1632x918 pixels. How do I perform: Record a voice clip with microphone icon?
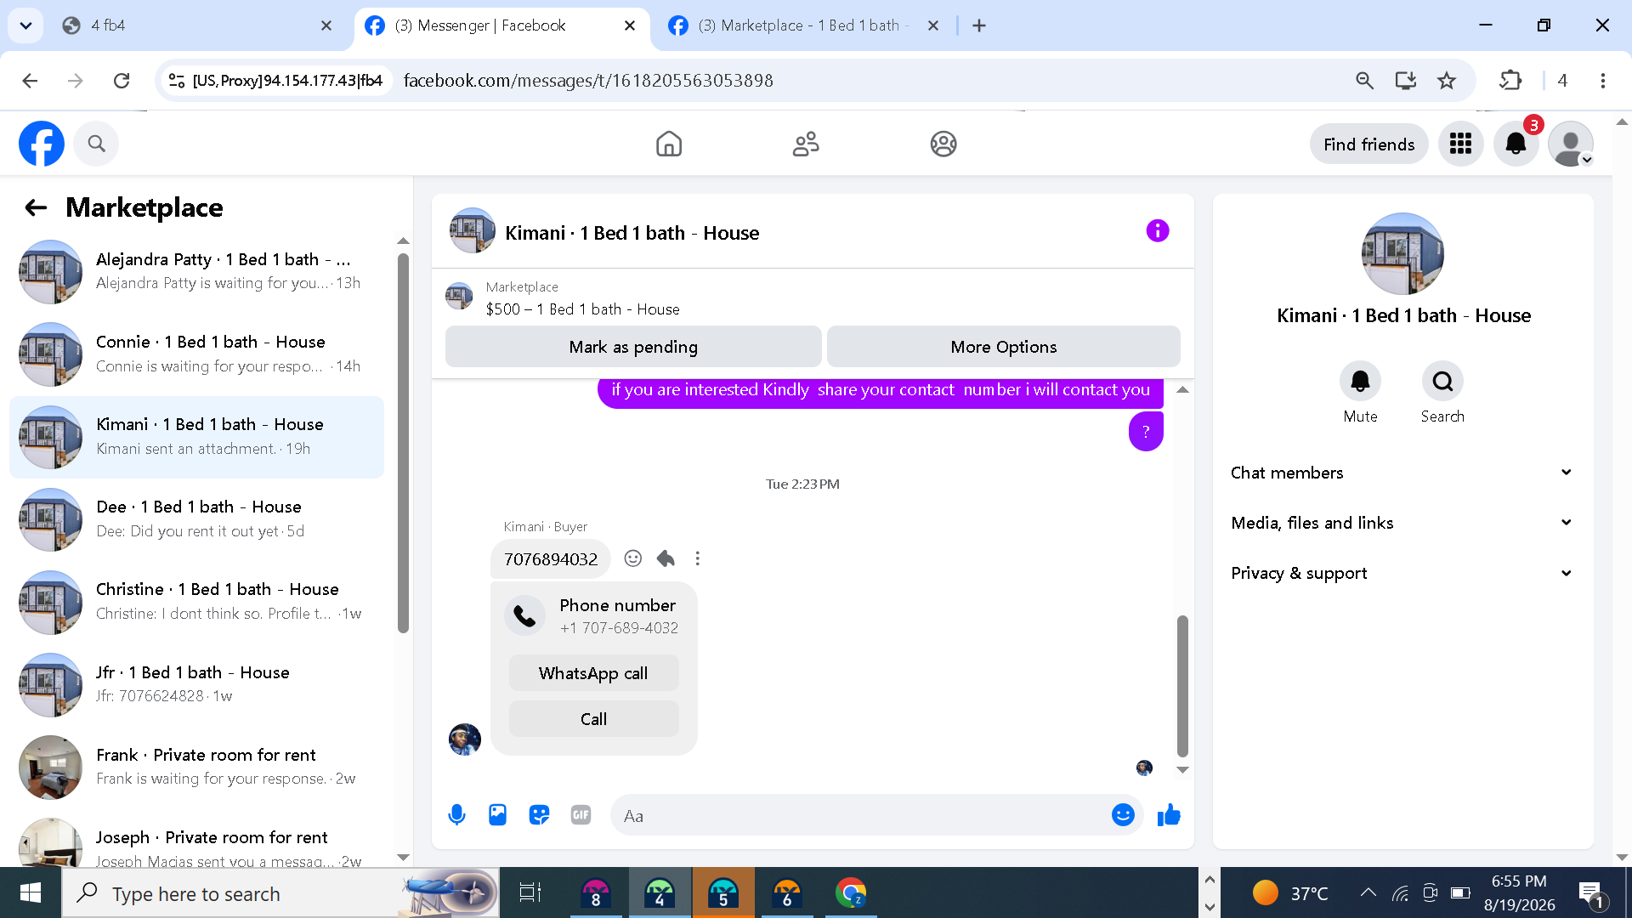(x=456, y=815)
